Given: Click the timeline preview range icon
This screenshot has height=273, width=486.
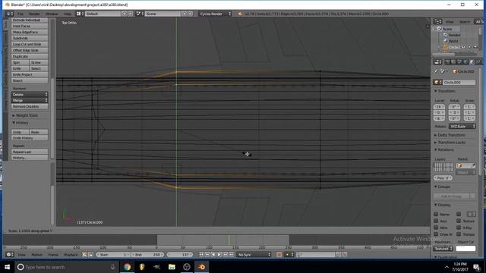Looking at the screenshot, I should point(84,255).
